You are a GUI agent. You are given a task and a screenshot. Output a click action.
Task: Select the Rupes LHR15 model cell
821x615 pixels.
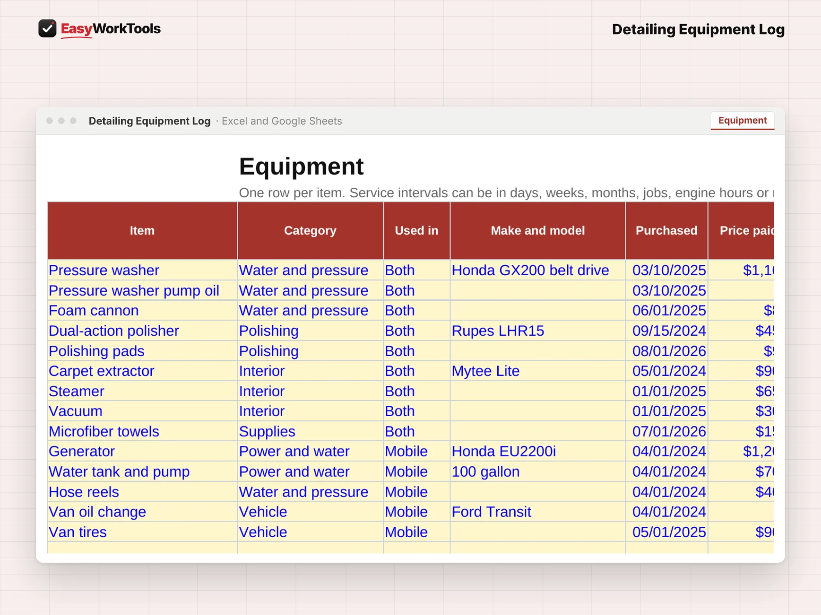[x=538, y=331]
